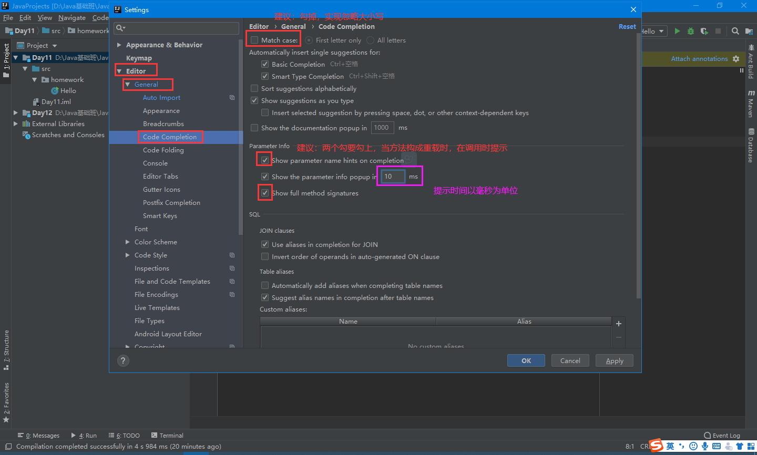This screenshot has width=757, height=455.
Task: Click the OK button
Action: point(526,360)
